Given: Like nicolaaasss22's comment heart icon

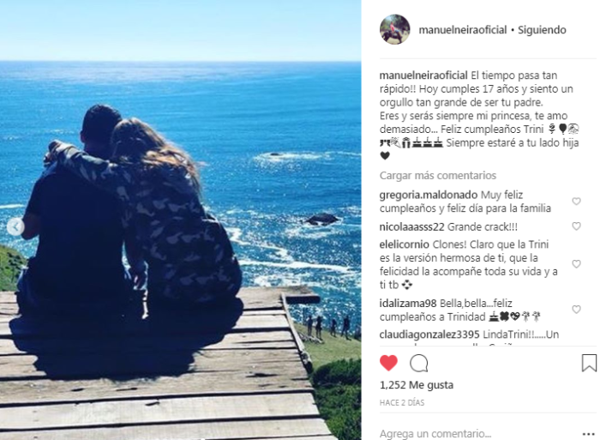Looking at the screenshot, I should tap(576, 226).
